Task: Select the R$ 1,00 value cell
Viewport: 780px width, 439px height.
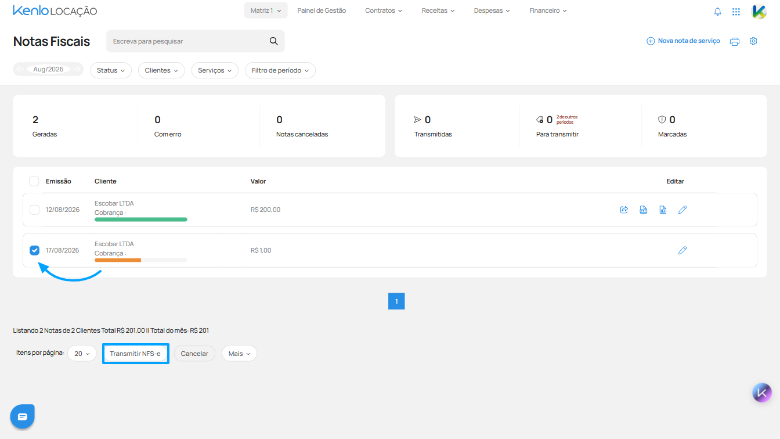Action: (x=261, y=250)
